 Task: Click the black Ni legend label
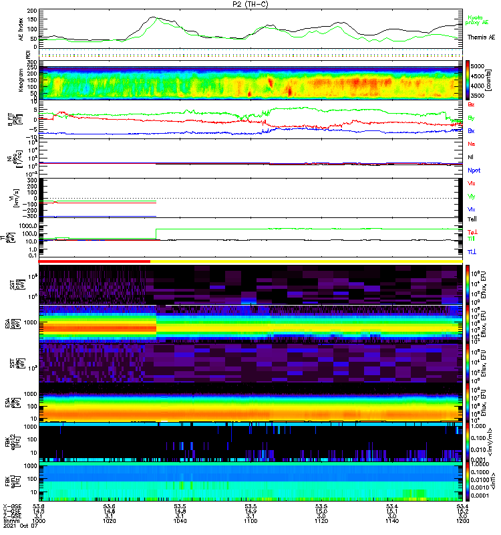click(x=471, y=157)
